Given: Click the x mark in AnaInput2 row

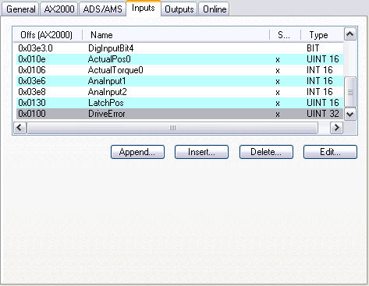Looking at the screenshot, I should click(x=278, y=93).
